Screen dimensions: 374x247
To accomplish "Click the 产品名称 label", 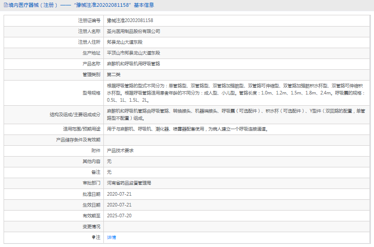I will [92, 64].
